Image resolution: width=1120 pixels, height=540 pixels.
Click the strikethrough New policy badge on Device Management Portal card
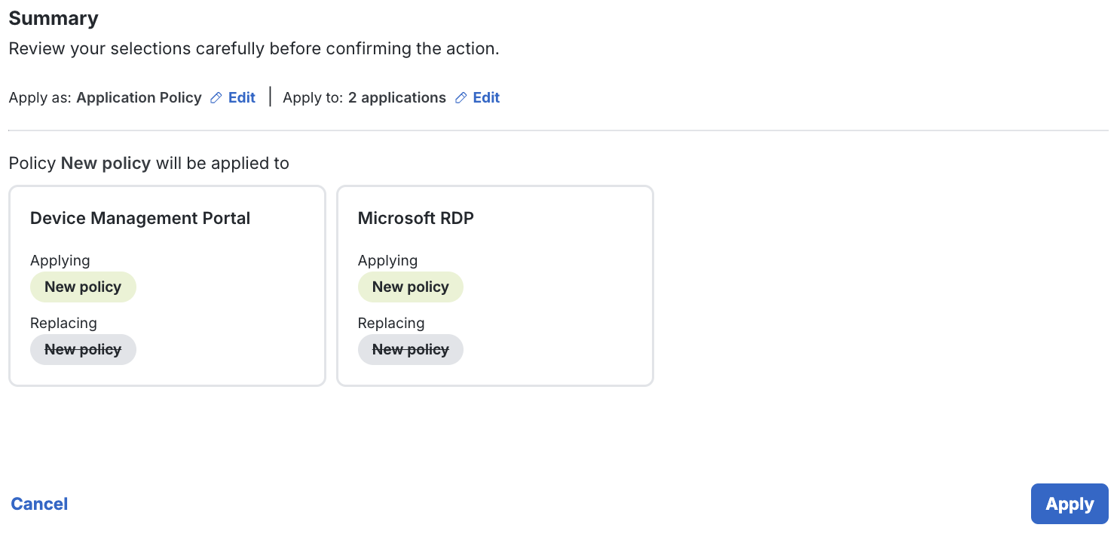[83, 349]
